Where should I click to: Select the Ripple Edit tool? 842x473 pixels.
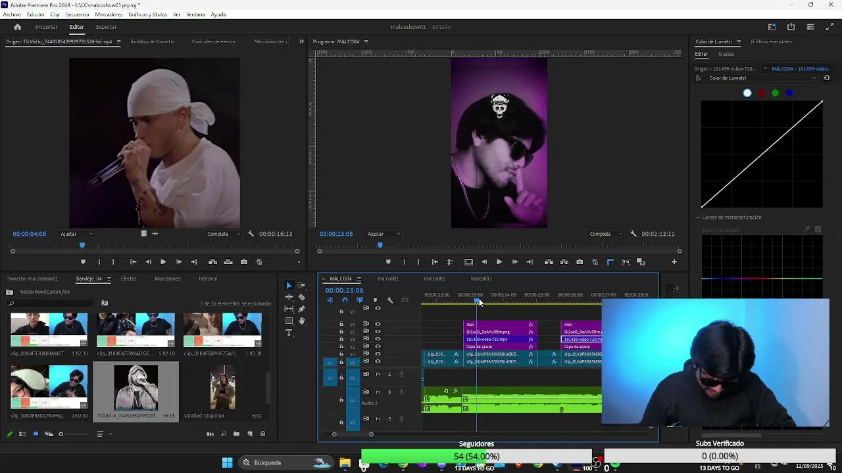coord(289,297)
